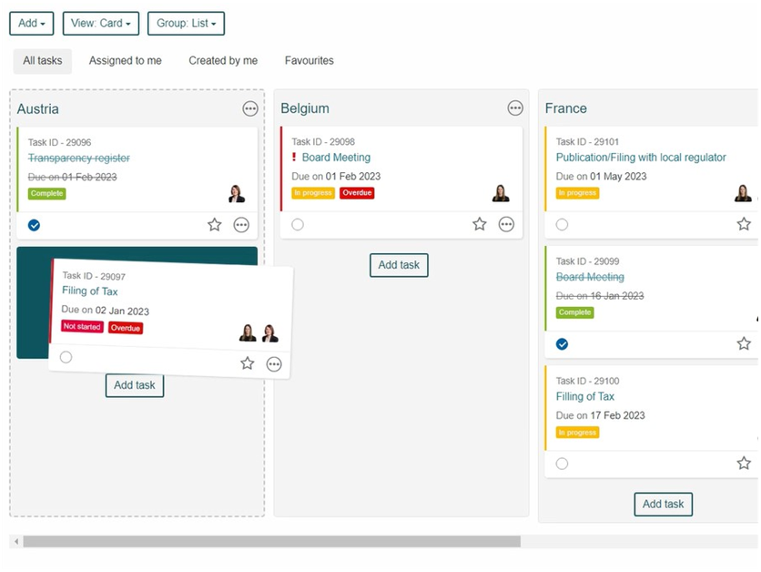Favourite the Belgium Board Meeting task
Screen dimensions: 761x572
(480, 224)
